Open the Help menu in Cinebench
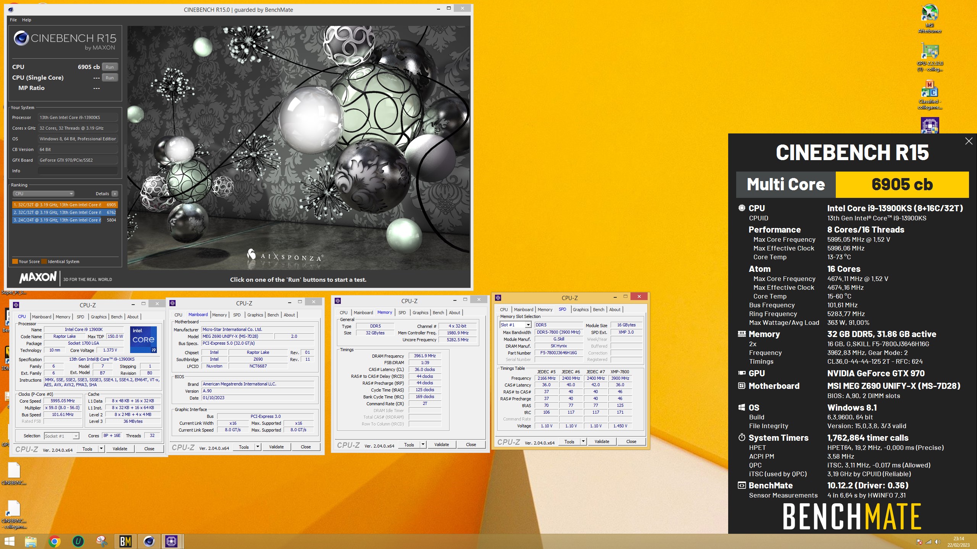 [x=27, y=20]
